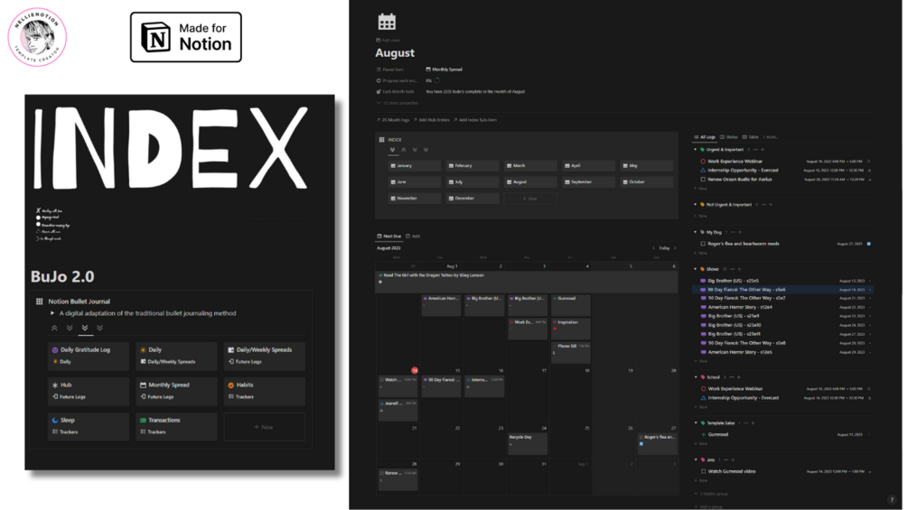
Task: Click the 25 Month logs link
Action: (x=393, y=120)
